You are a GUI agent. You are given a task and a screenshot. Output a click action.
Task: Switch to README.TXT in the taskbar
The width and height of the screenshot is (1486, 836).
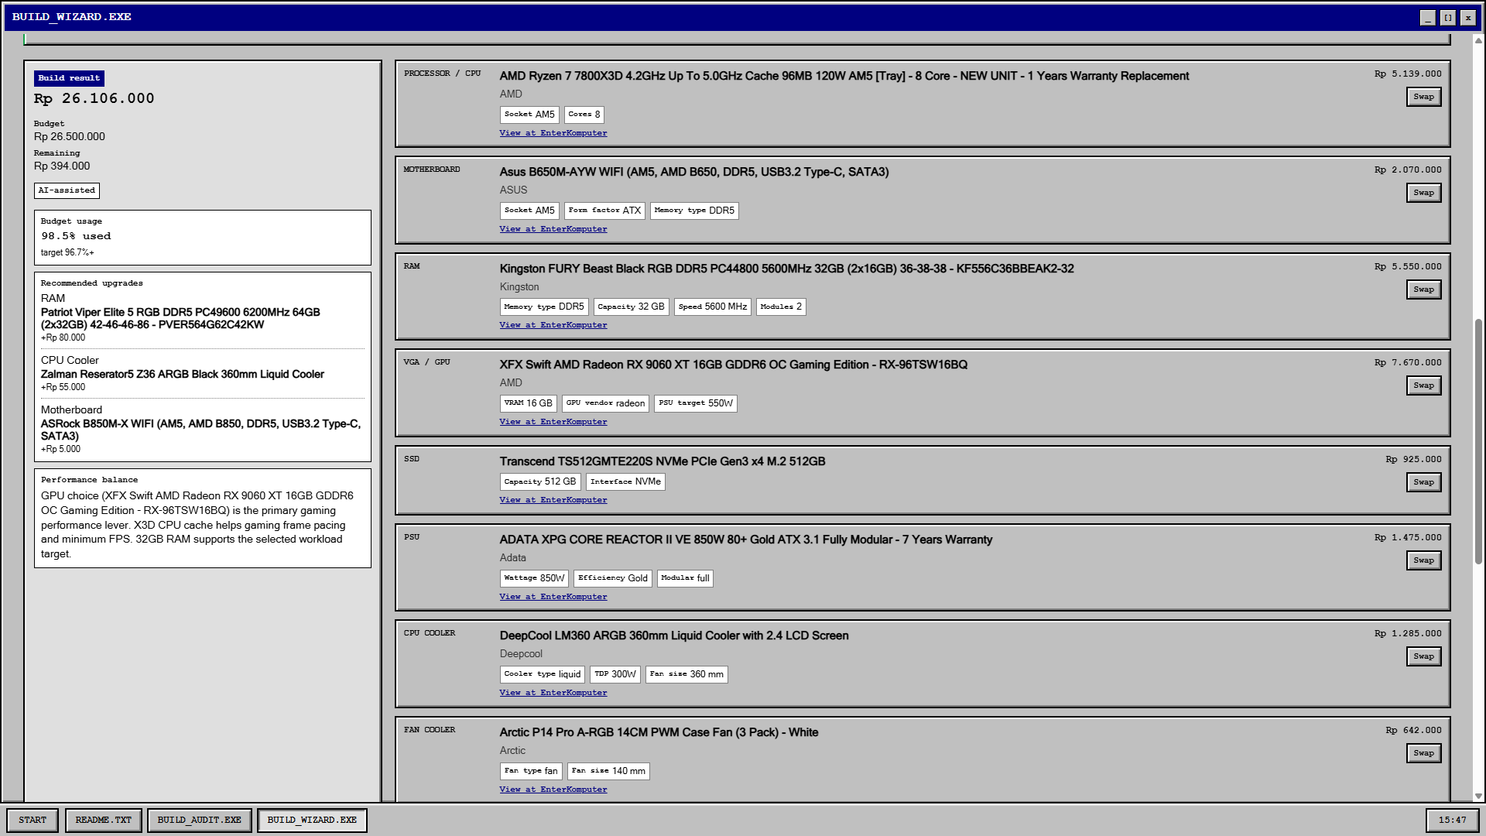(104, 821)
